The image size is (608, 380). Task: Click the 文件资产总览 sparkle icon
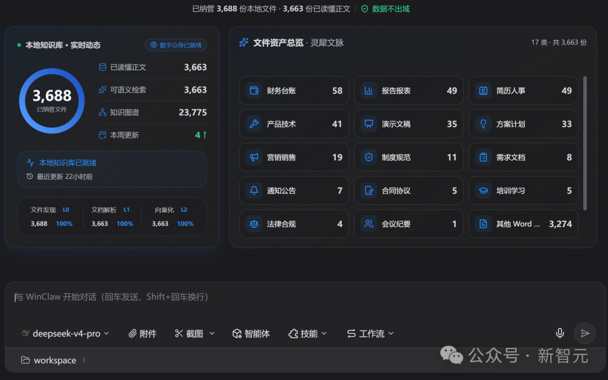tap(244, 43)
